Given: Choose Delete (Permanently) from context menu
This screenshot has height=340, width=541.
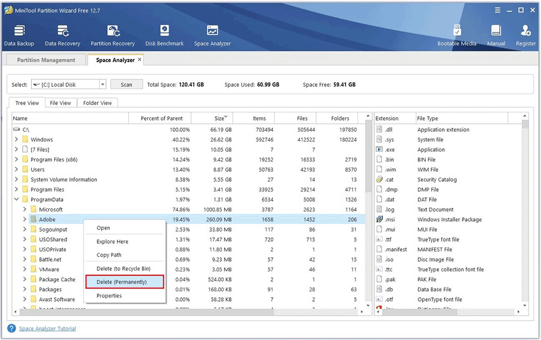Looking at the screenshot, I should [124, 282].
